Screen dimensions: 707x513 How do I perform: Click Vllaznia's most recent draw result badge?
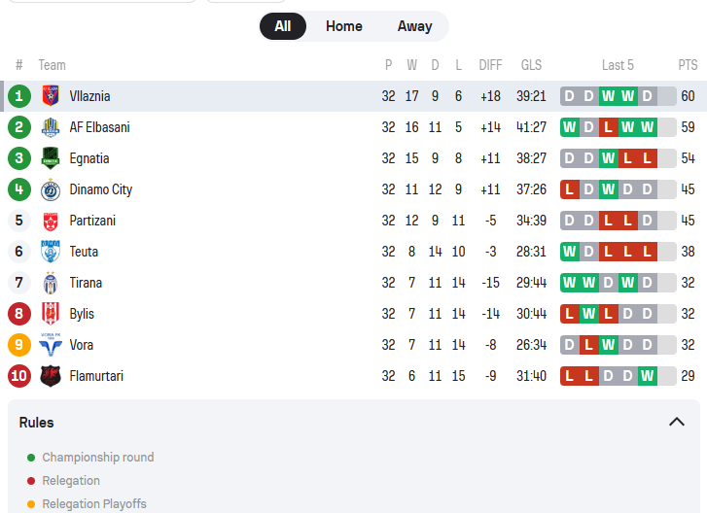point(648,96)
